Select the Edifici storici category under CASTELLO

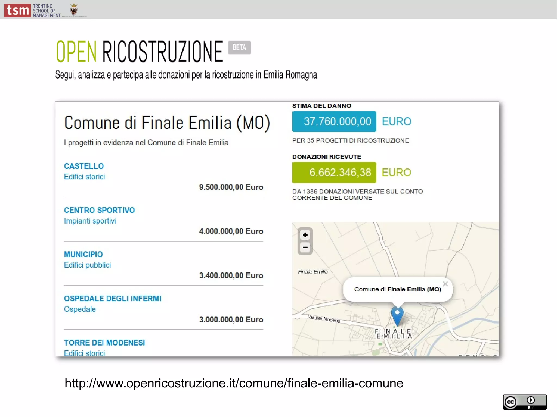point(84,177)
